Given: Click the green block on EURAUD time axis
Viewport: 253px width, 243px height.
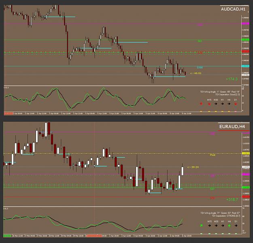Looking at the screenshot, I should pos(7,236).
